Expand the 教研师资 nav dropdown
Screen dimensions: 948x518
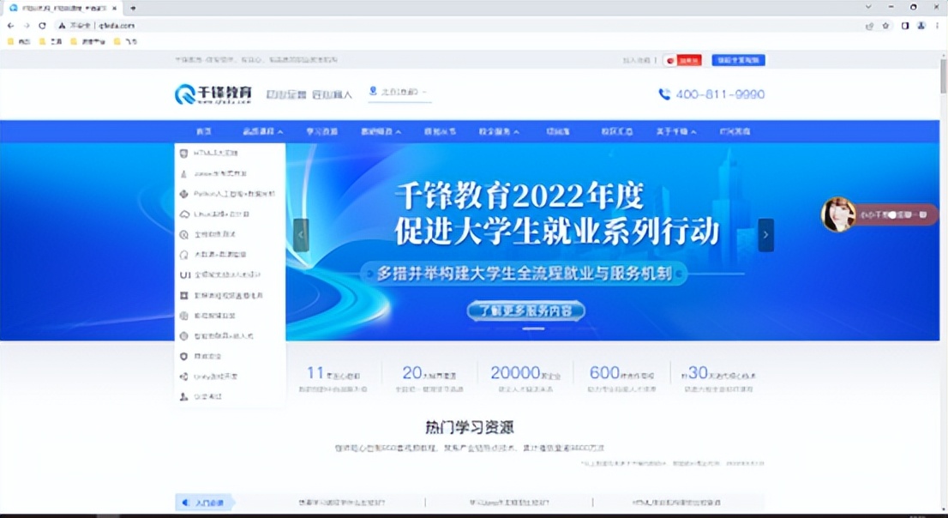pyautogui.click(x=381, y=131)
